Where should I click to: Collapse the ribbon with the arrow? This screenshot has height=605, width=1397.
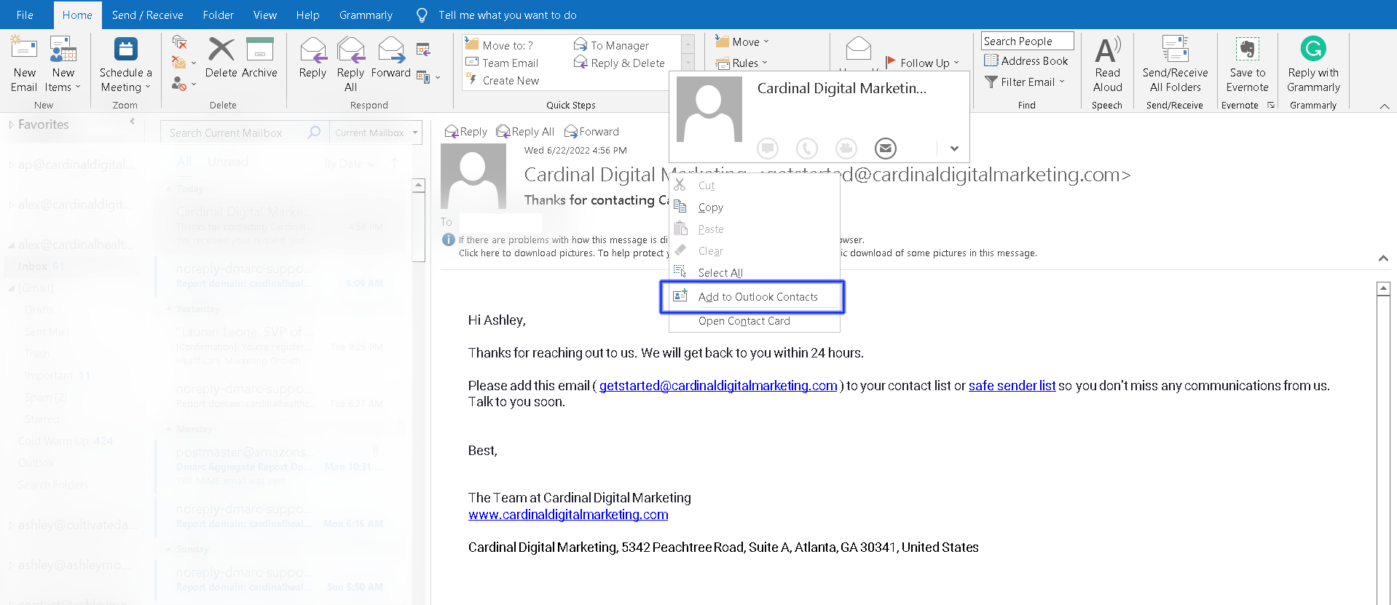click(x=1384, y=106)
